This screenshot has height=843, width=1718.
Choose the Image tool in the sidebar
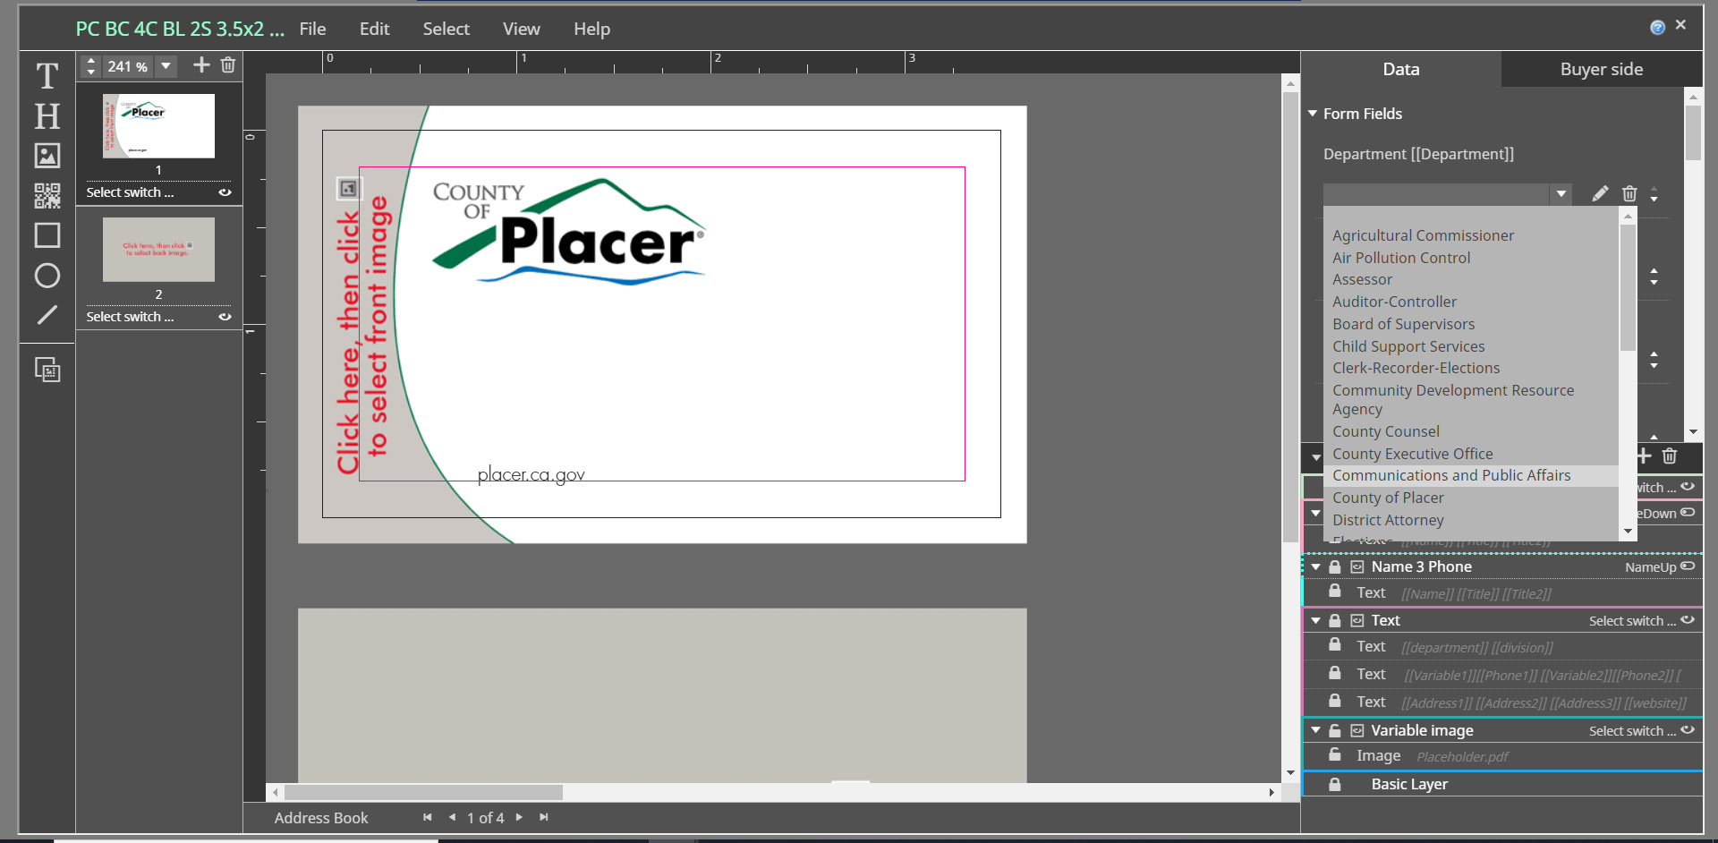point(47,156)
